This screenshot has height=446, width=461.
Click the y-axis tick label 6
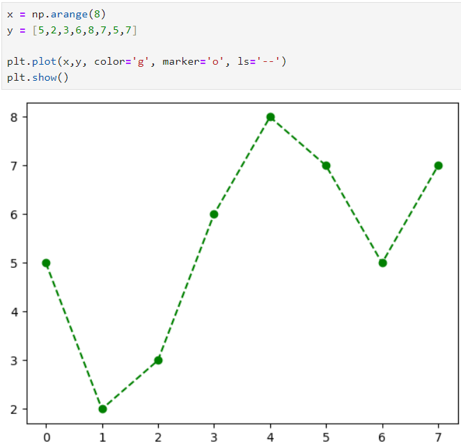(14, 215)
